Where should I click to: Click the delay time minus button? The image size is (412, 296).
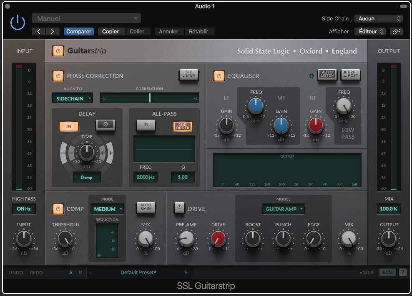click(71, 153)
